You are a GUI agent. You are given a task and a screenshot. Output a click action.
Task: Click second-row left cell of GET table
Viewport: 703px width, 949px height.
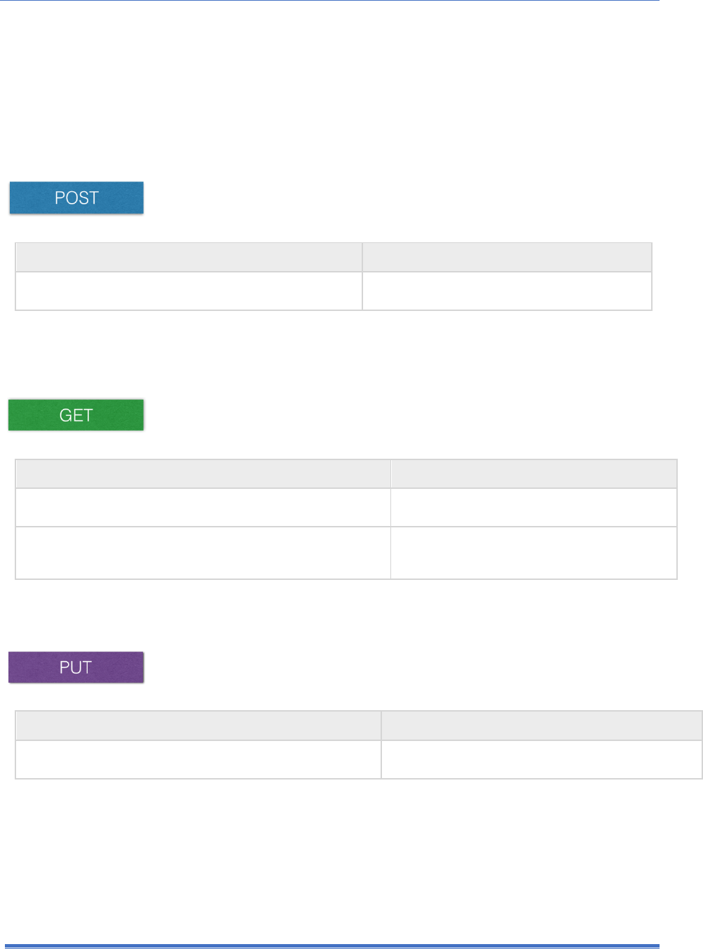coord(203,553)
